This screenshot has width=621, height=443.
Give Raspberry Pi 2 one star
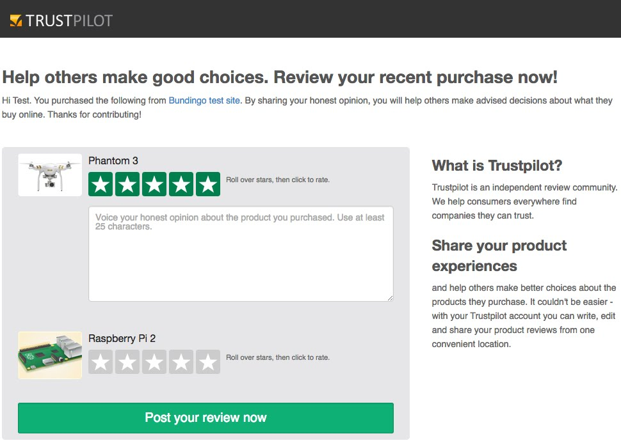[101, 362]
